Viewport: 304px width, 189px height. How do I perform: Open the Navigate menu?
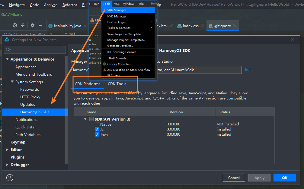click(x=17, y=5)
